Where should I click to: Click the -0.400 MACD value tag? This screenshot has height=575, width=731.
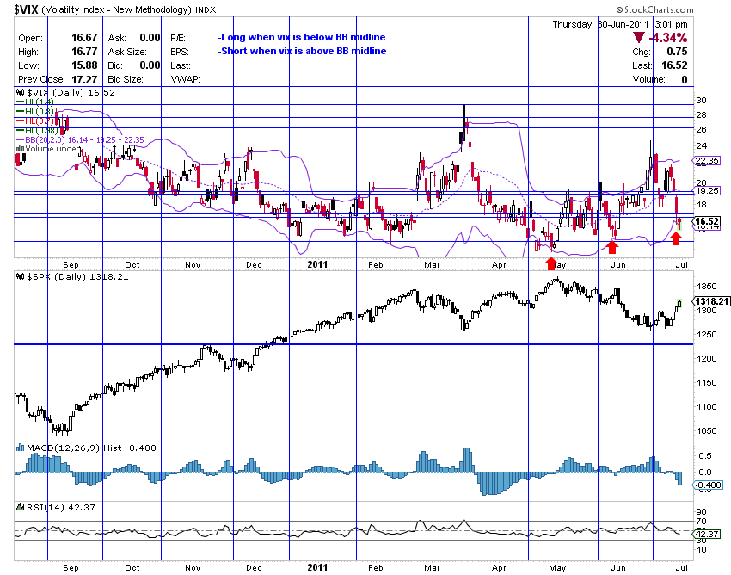click(707, 486)
